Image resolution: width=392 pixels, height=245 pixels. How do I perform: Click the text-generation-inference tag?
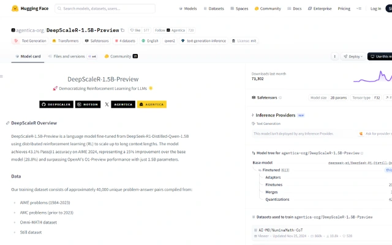[203, 41]
